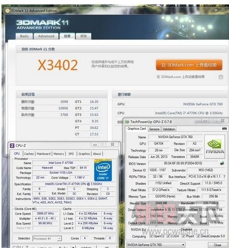Viewport: 229px width, 248px height.
Task: Toggle the auto-view results checkbox in 3DMark
Action: click(x=221, y=77)
